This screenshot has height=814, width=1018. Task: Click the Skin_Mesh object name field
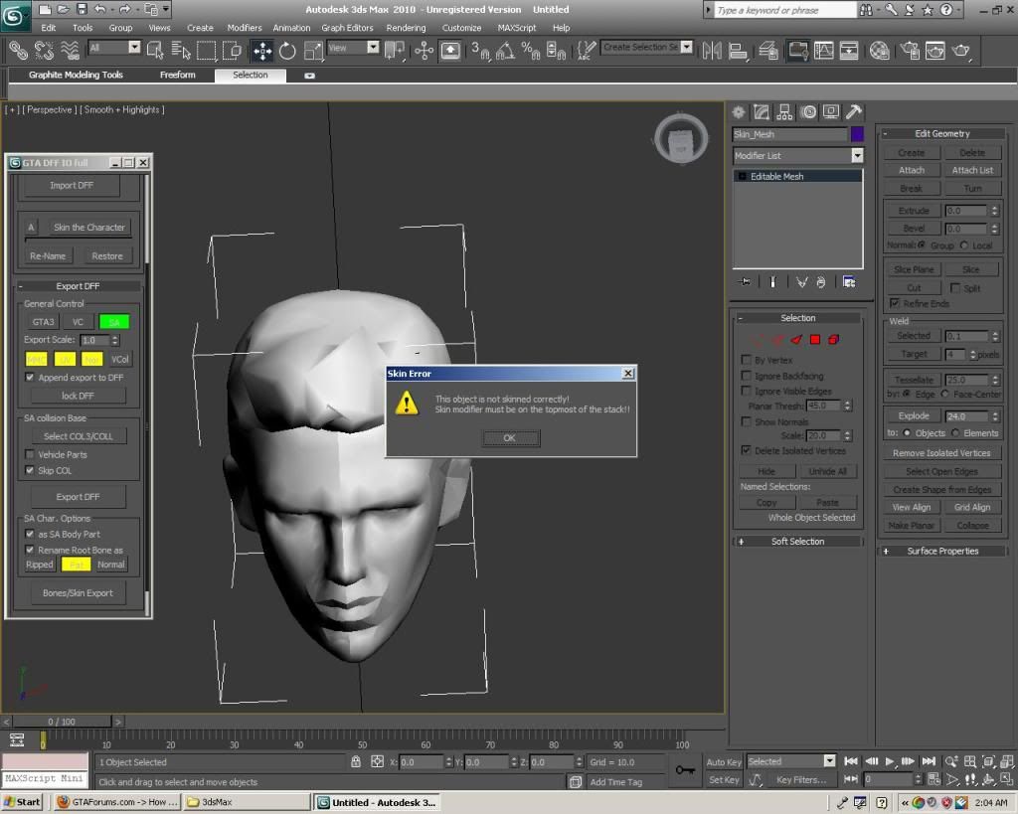(789, 134)
